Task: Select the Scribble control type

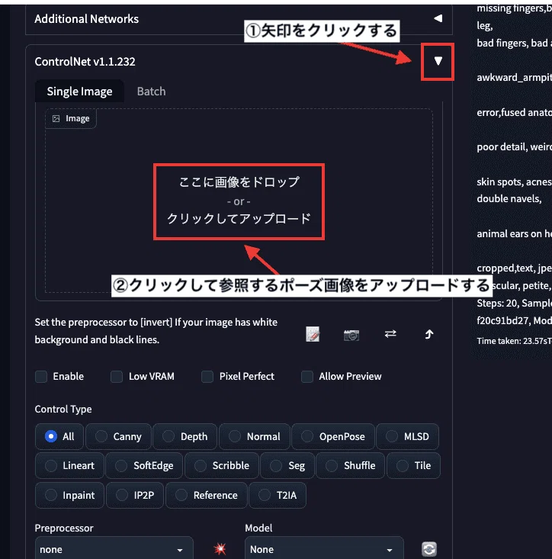Action: [x=222, y=466]
